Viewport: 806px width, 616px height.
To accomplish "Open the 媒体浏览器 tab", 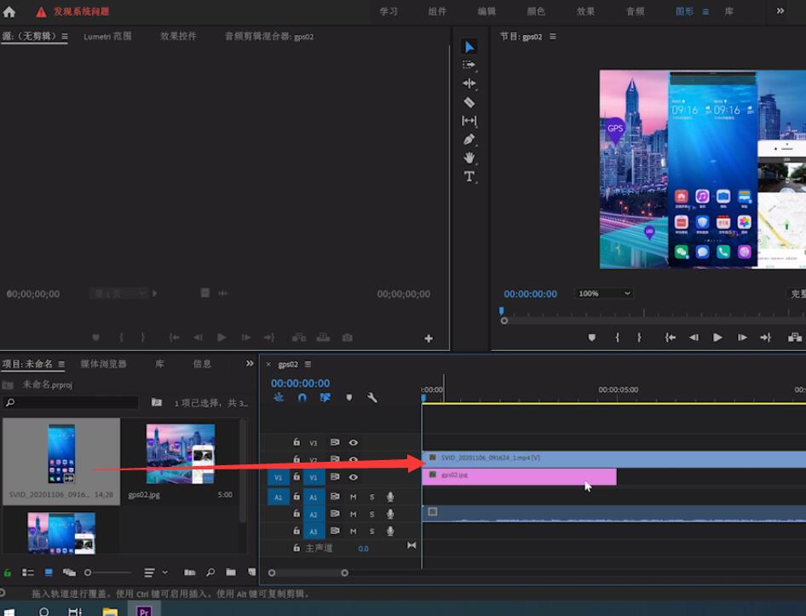I will point(103,364).
